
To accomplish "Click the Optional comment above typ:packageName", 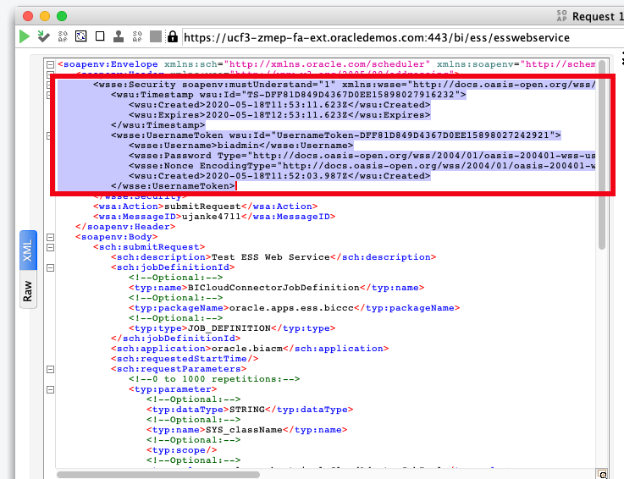I will tap(175, 298).
